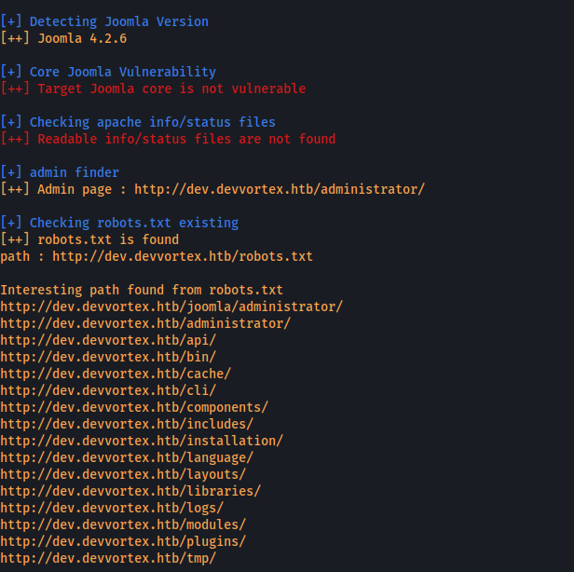Click the dev.devvortex.htb/bin/ URL
Screen dimensions: 574x572
(108, 357)
